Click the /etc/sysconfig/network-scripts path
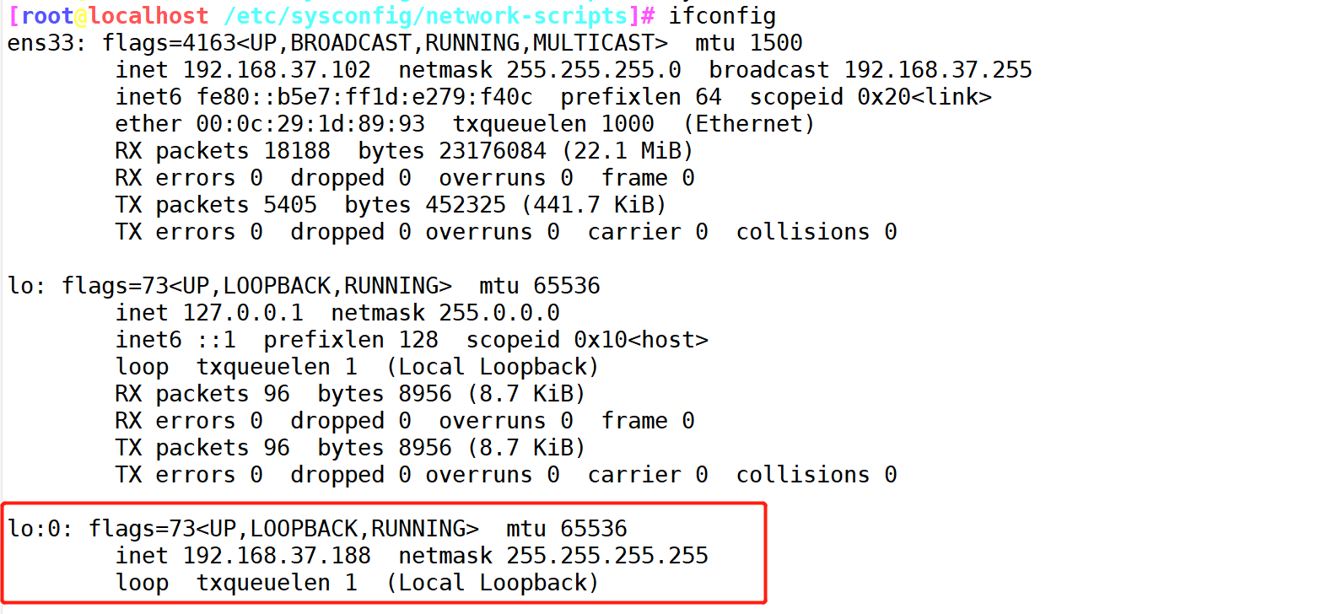 (x=427, y=15)
